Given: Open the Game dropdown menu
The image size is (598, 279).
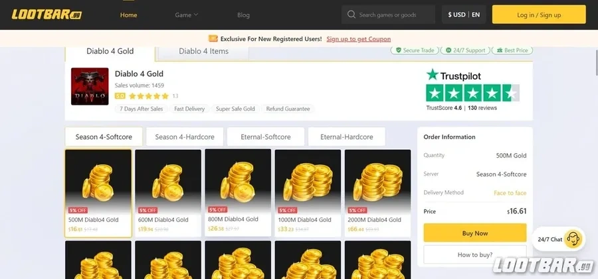Looking at the screenshot, I should pyautogui.click(x=187, y=15).
